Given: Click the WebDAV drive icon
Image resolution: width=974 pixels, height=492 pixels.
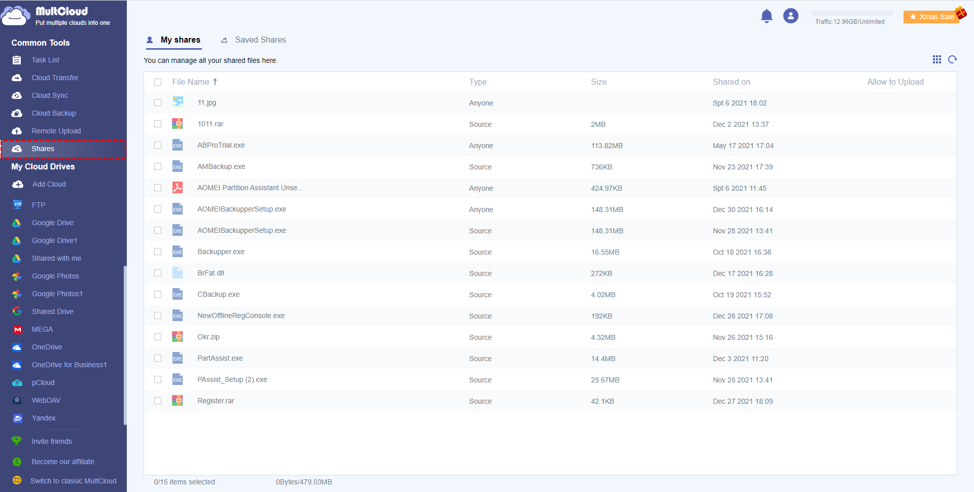Looking at the screenshot, I should 17,400.
